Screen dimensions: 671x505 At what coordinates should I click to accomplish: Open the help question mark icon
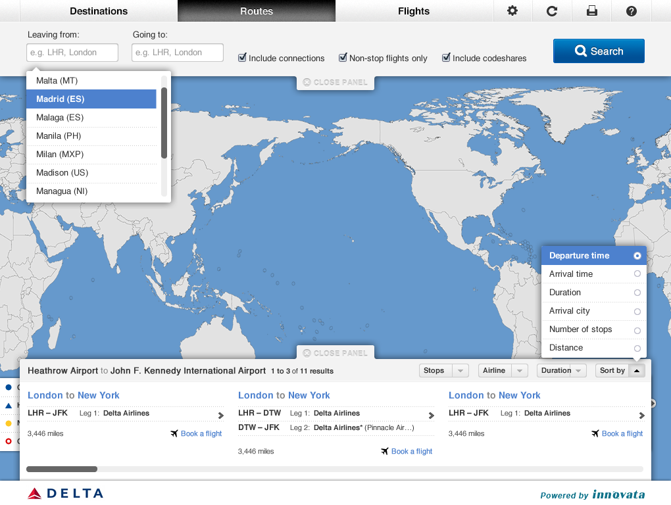[x=632, y=11]
